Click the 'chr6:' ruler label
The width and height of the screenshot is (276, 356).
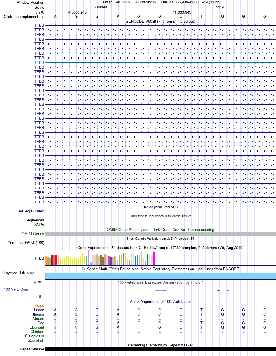tap(40, 12)
